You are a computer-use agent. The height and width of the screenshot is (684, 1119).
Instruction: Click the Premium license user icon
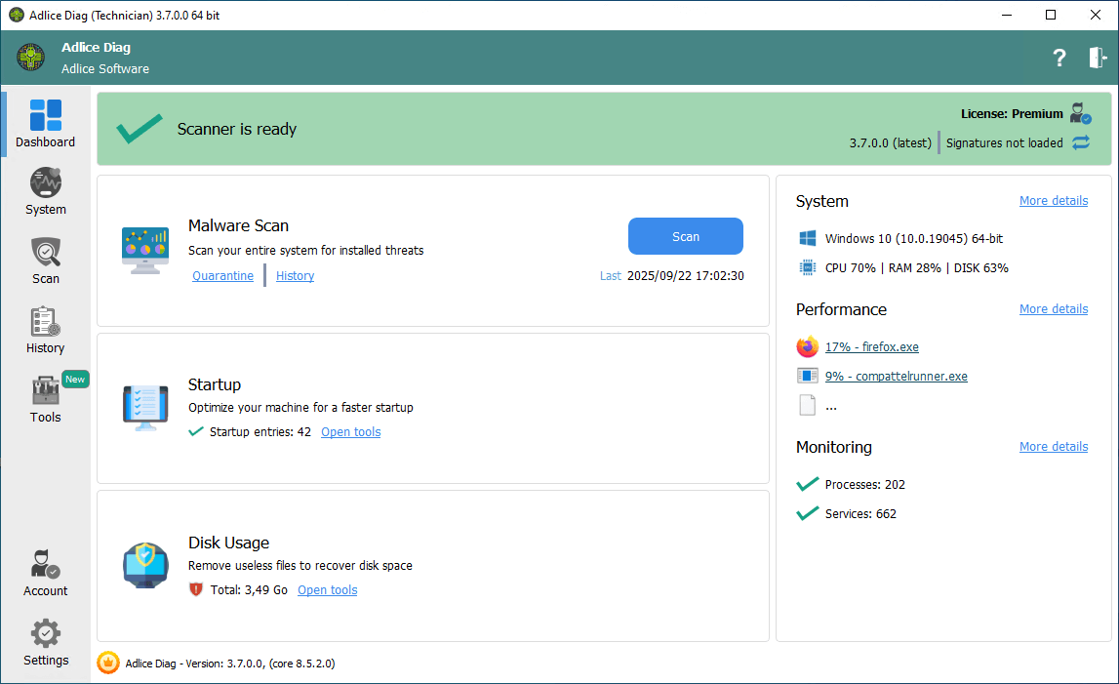coord(1080,113)
